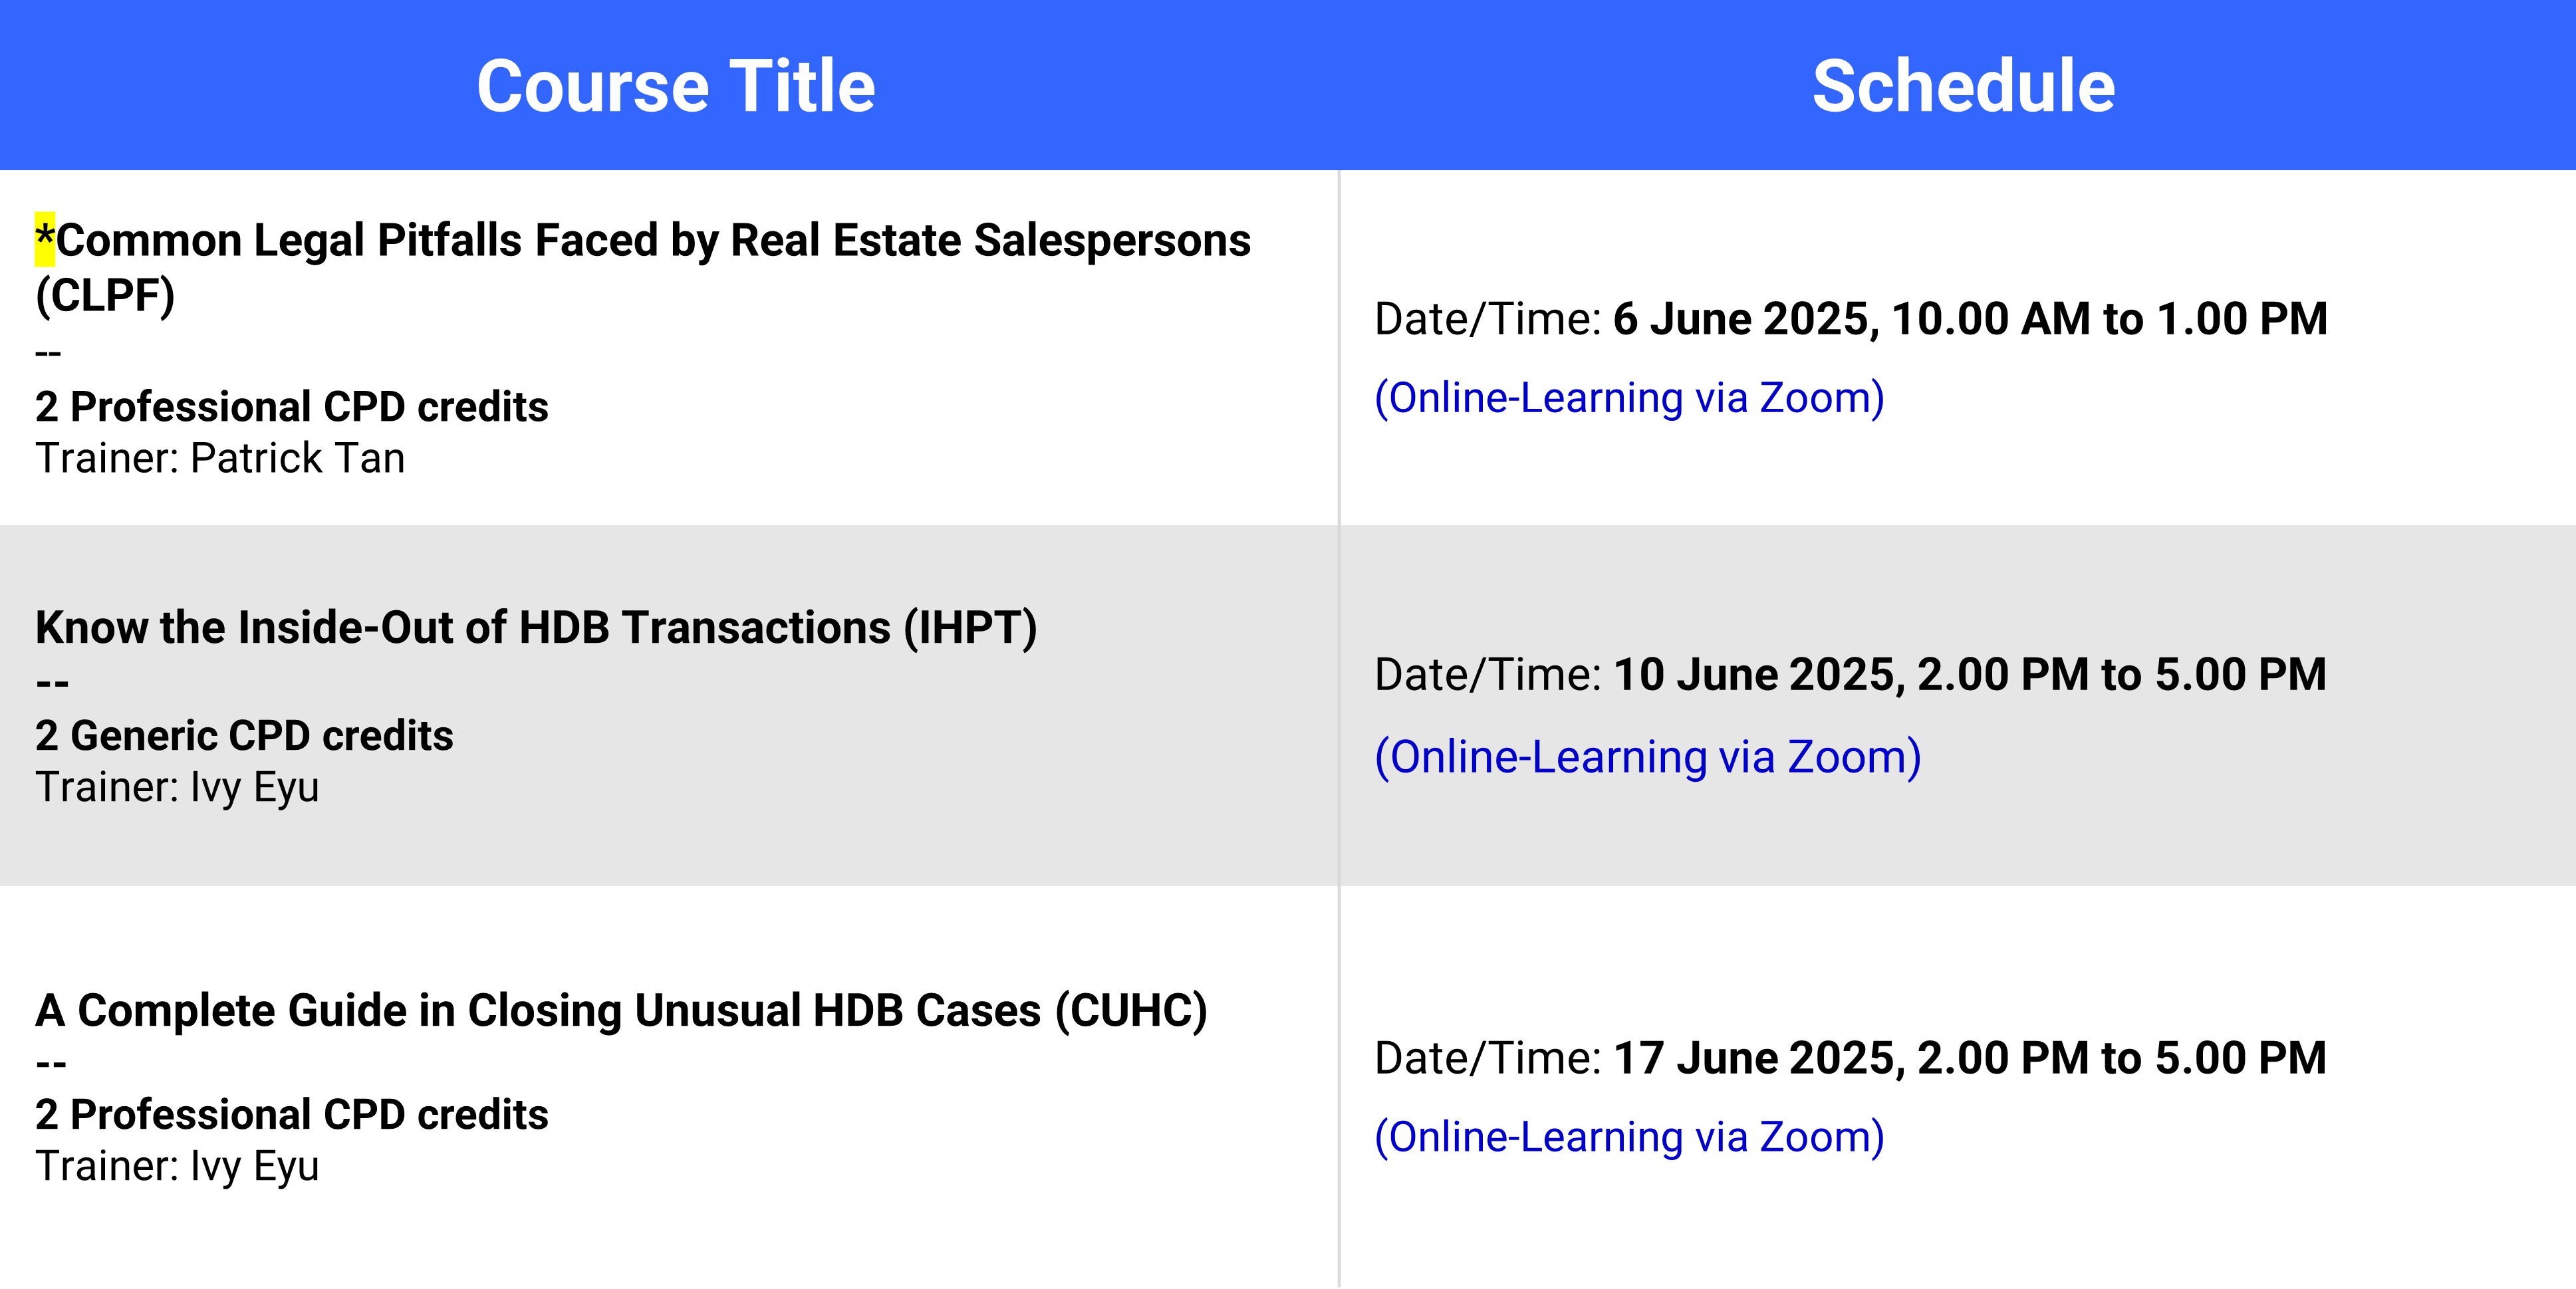Click the 17 June 2025 date and time text
Image resolution: width=2576 pixels, height=1289 pixels.
(x=1970, y=1058)
